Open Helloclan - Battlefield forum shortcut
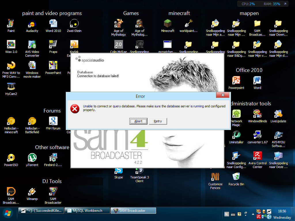 click(x=32, y=125)
